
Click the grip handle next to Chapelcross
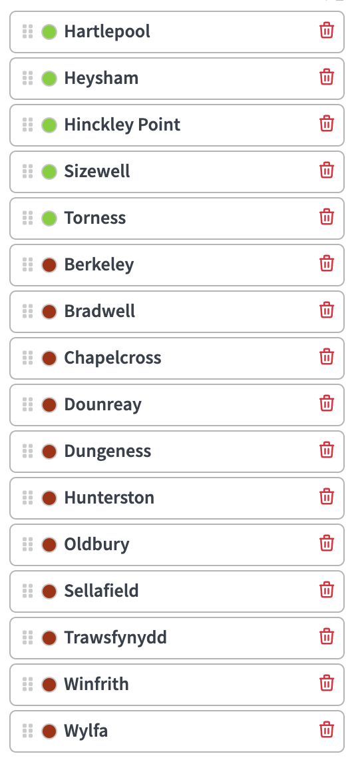[28, 358]
